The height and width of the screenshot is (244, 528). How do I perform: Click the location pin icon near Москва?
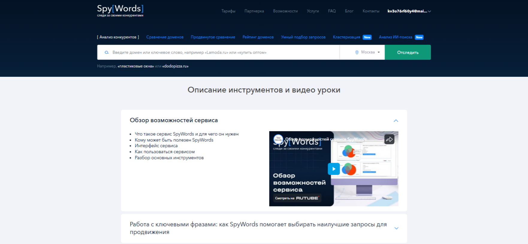[x=357, y=52]
